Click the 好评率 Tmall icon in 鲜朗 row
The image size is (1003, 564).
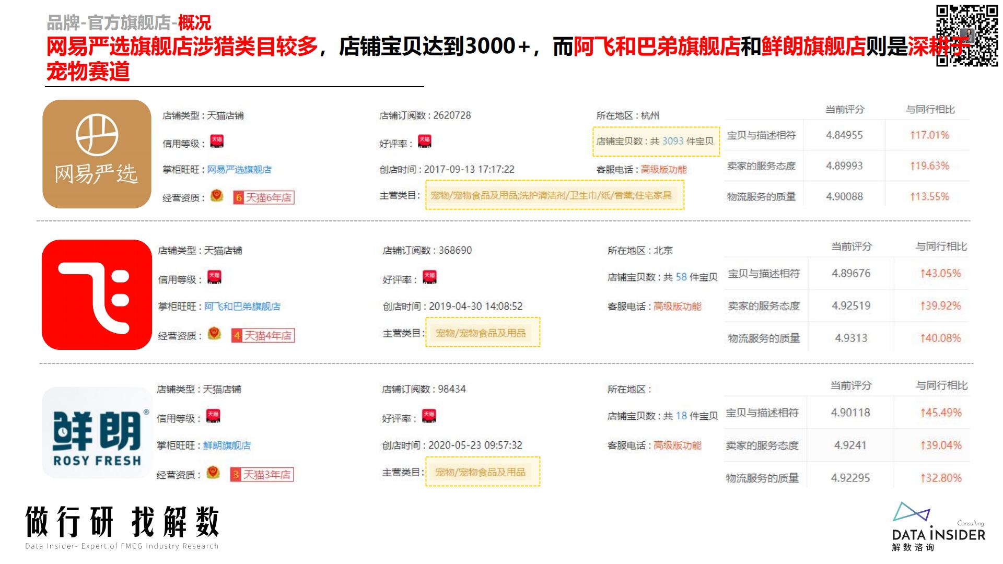(429, 416)
